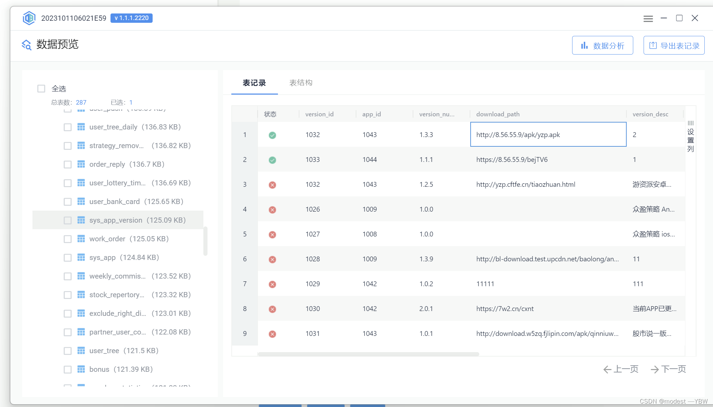This screenshot has width=713, height=407.
Task: Check the order_reply table checkbox
Action: (68, 164)
